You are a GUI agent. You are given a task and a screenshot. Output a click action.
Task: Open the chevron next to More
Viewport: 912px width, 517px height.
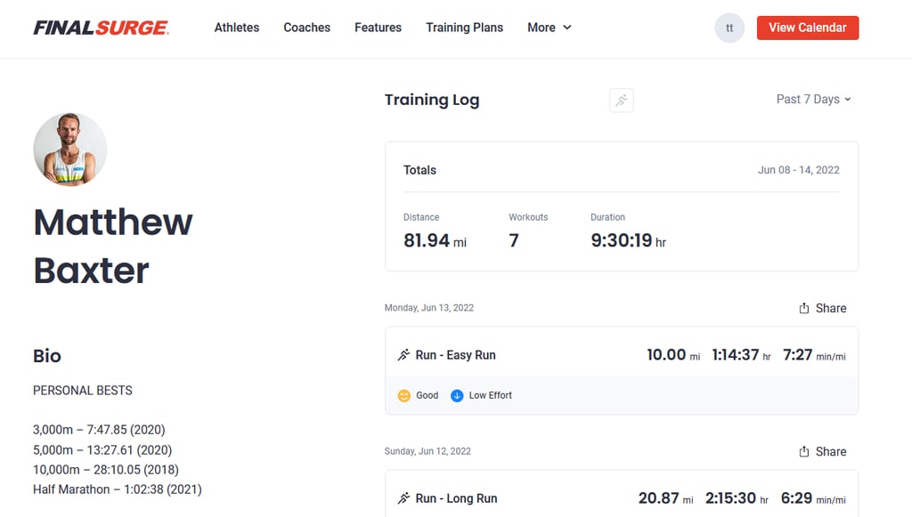(567, 28)
